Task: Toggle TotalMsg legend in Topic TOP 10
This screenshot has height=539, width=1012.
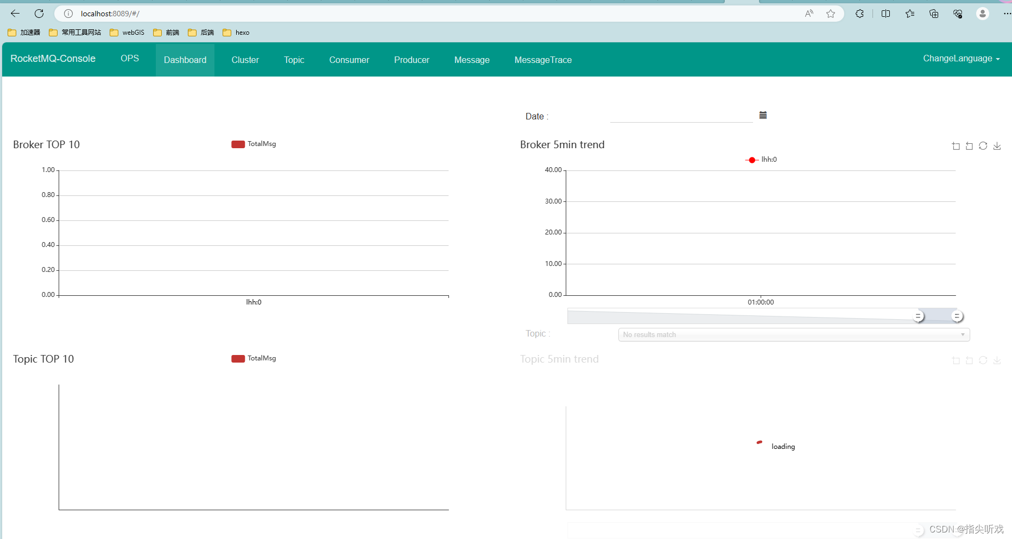Action: (x=254, y=358)
